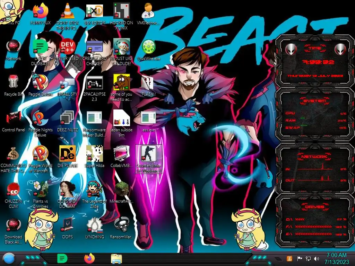Launch Firefox from the taskbar
This screenshot has width=355, height=266.
89,258
